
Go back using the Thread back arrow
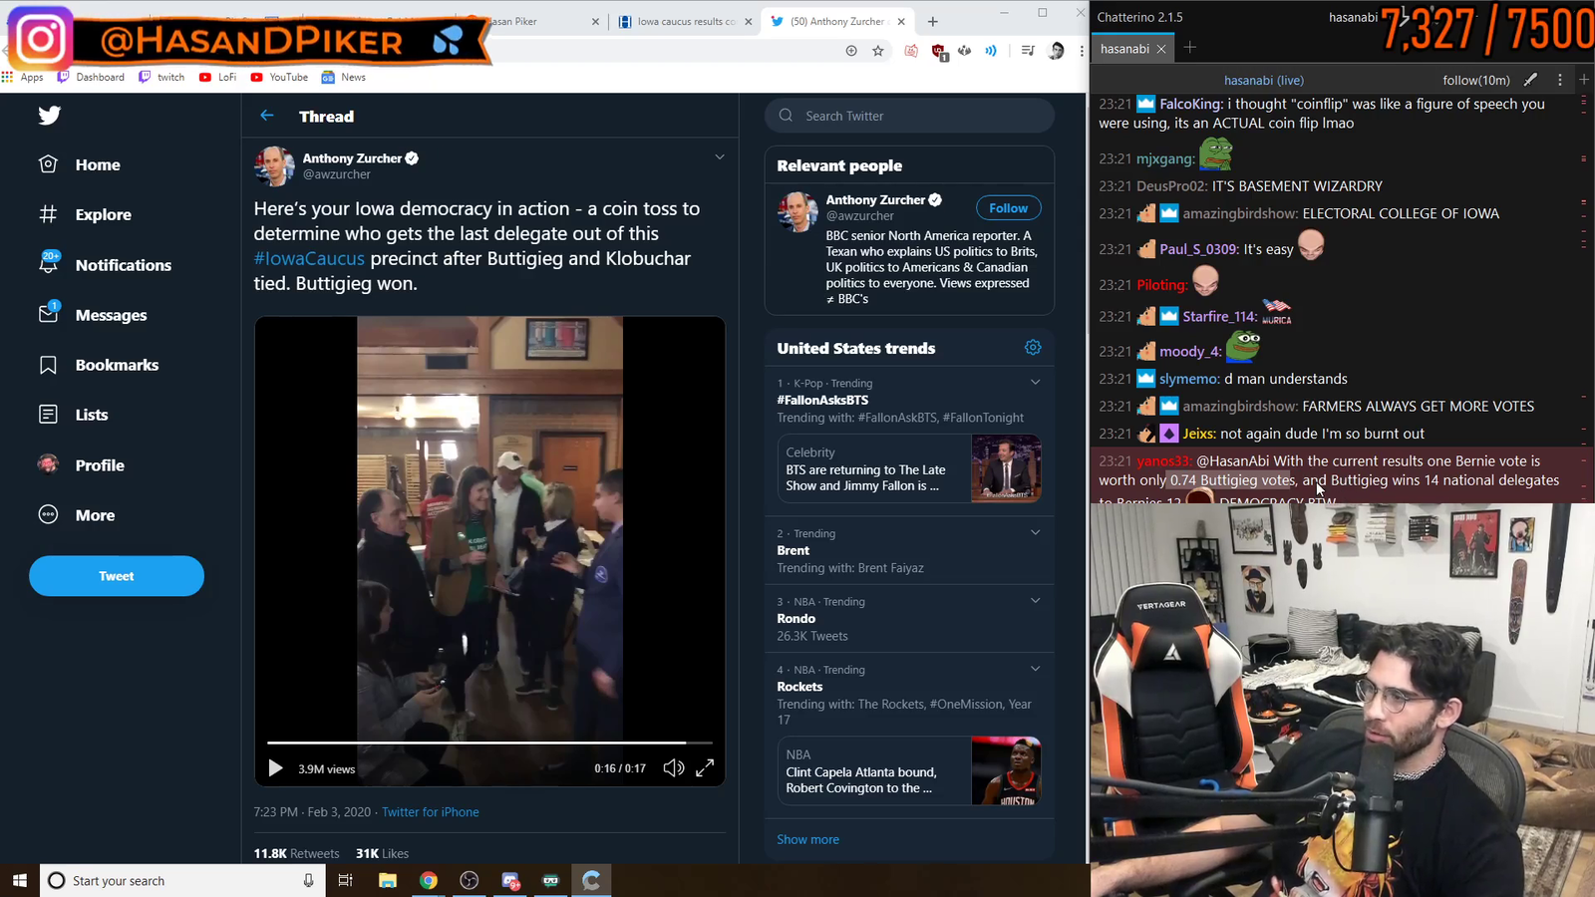266,116
